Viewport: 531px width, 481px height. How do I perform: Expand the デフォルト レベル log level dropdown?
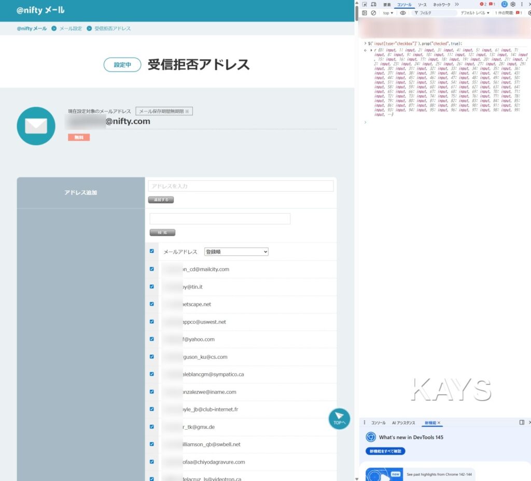point(474,13)
